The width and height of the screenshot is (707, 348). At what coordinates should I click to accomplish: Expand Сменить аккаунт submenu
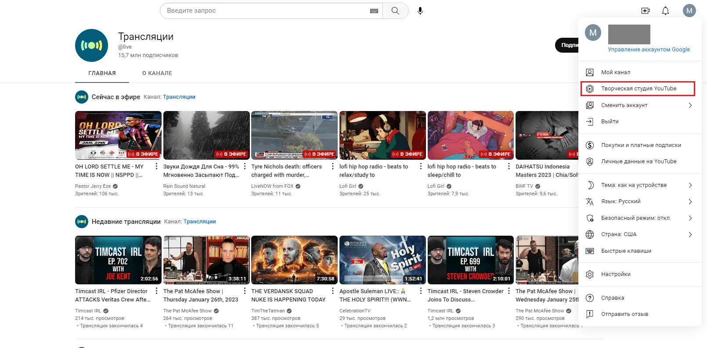coord(690,105)
